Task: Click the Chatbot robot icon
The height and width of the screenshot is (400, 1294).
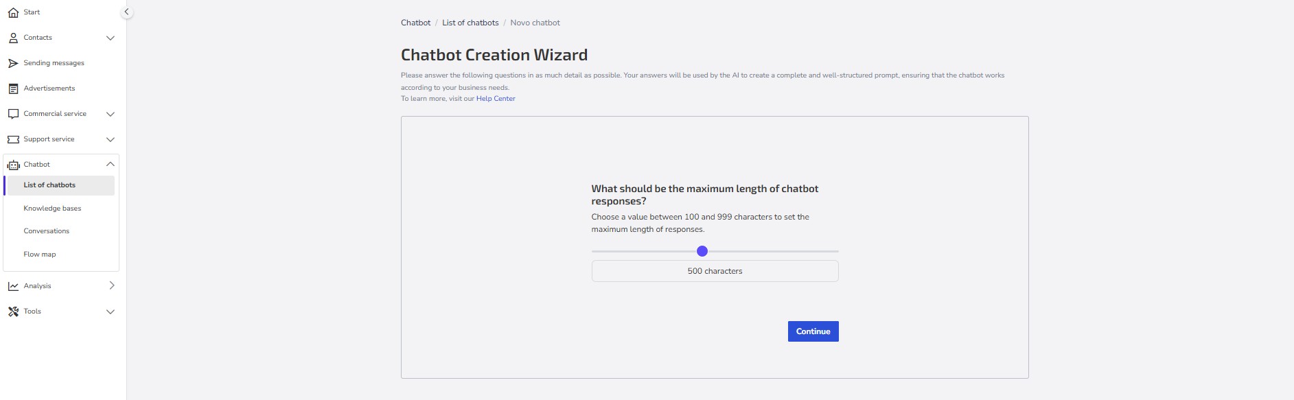Action: (x=13, y=165)
